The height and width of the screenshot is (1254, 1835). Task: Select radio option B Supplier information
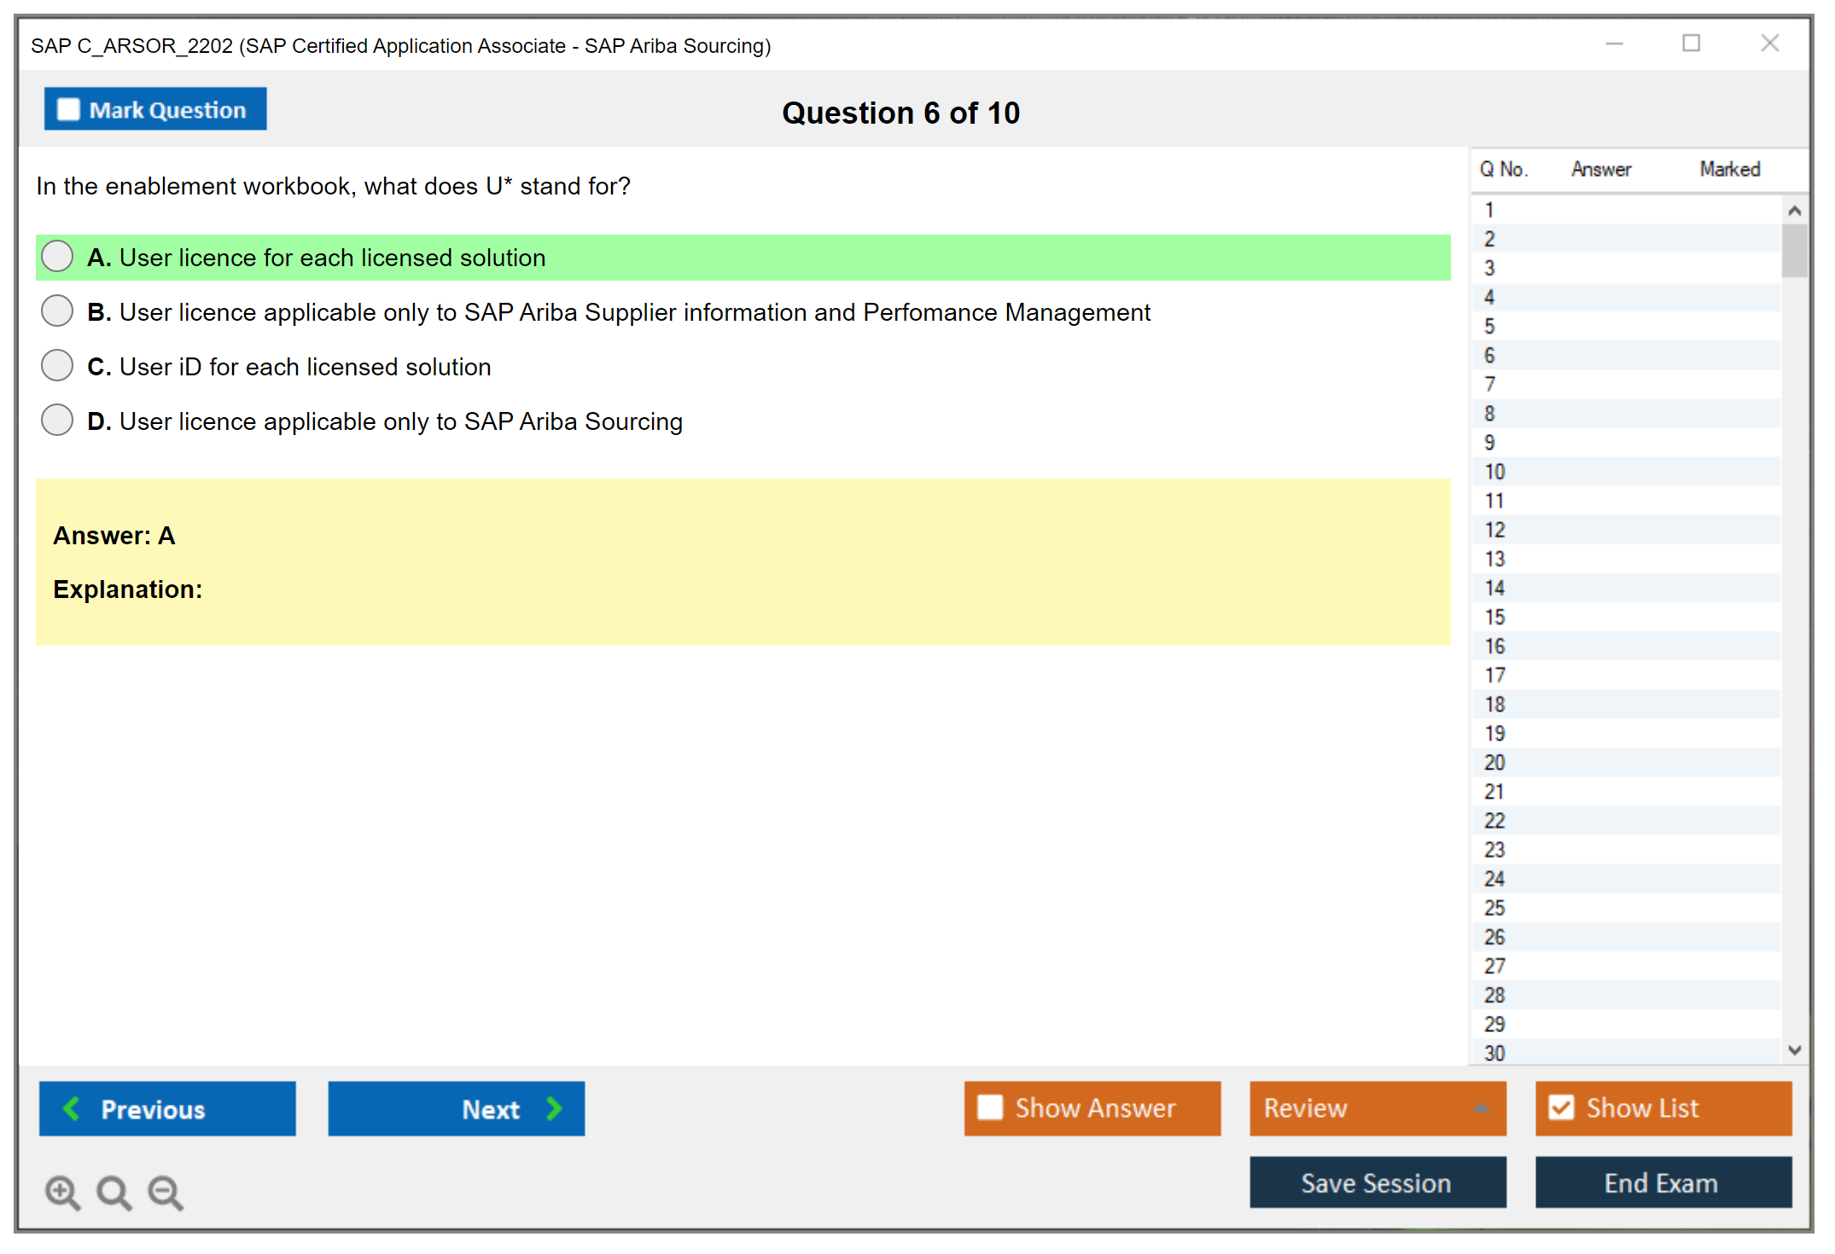[x=57, y=311]
